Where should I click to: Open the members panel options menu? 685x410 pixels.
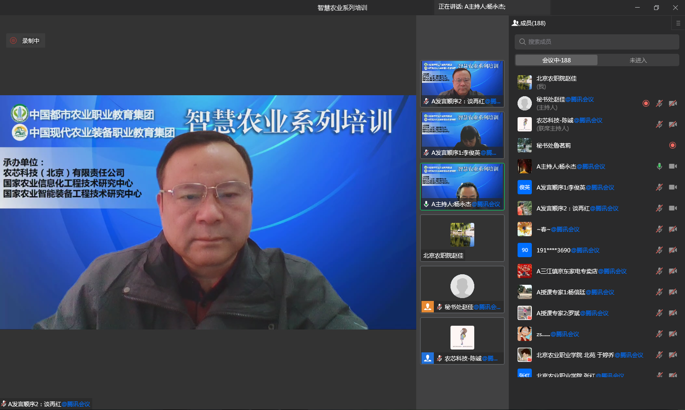tap(678, 23)
